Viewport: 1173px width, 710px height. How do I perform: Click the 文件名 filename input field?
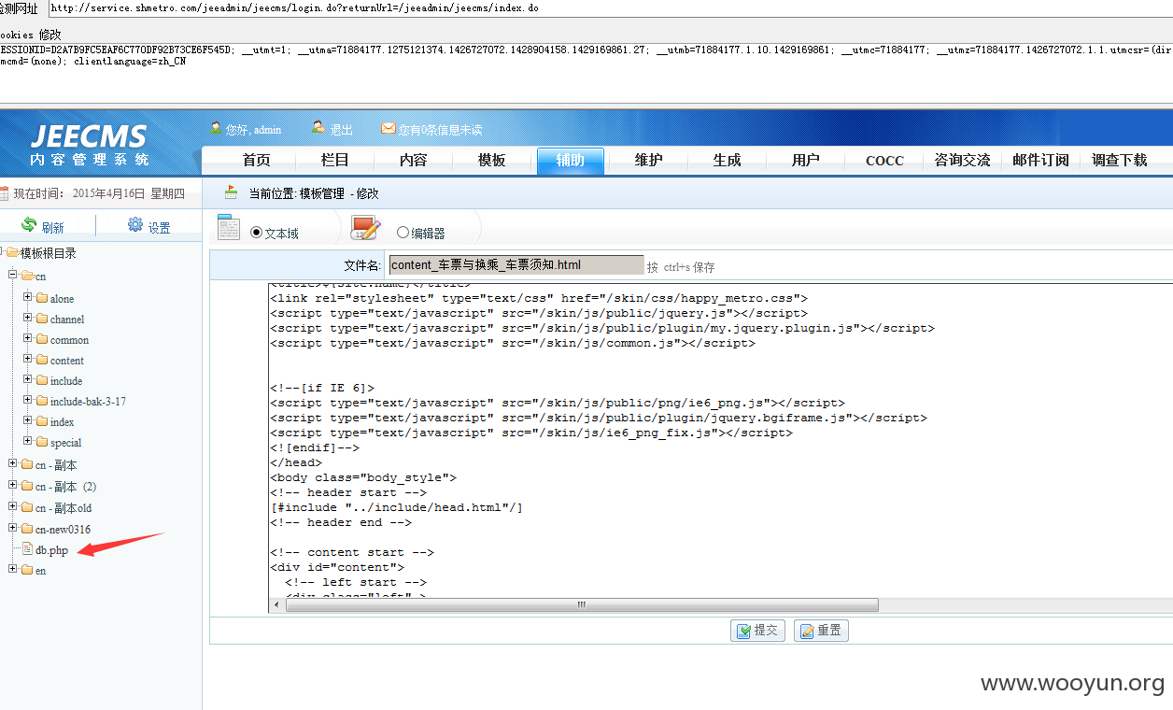coord(516,265)
